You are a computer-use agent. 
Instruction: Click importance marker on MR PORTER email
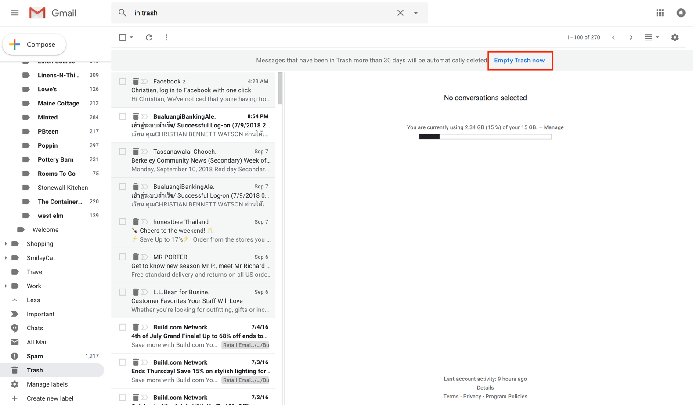144,257
